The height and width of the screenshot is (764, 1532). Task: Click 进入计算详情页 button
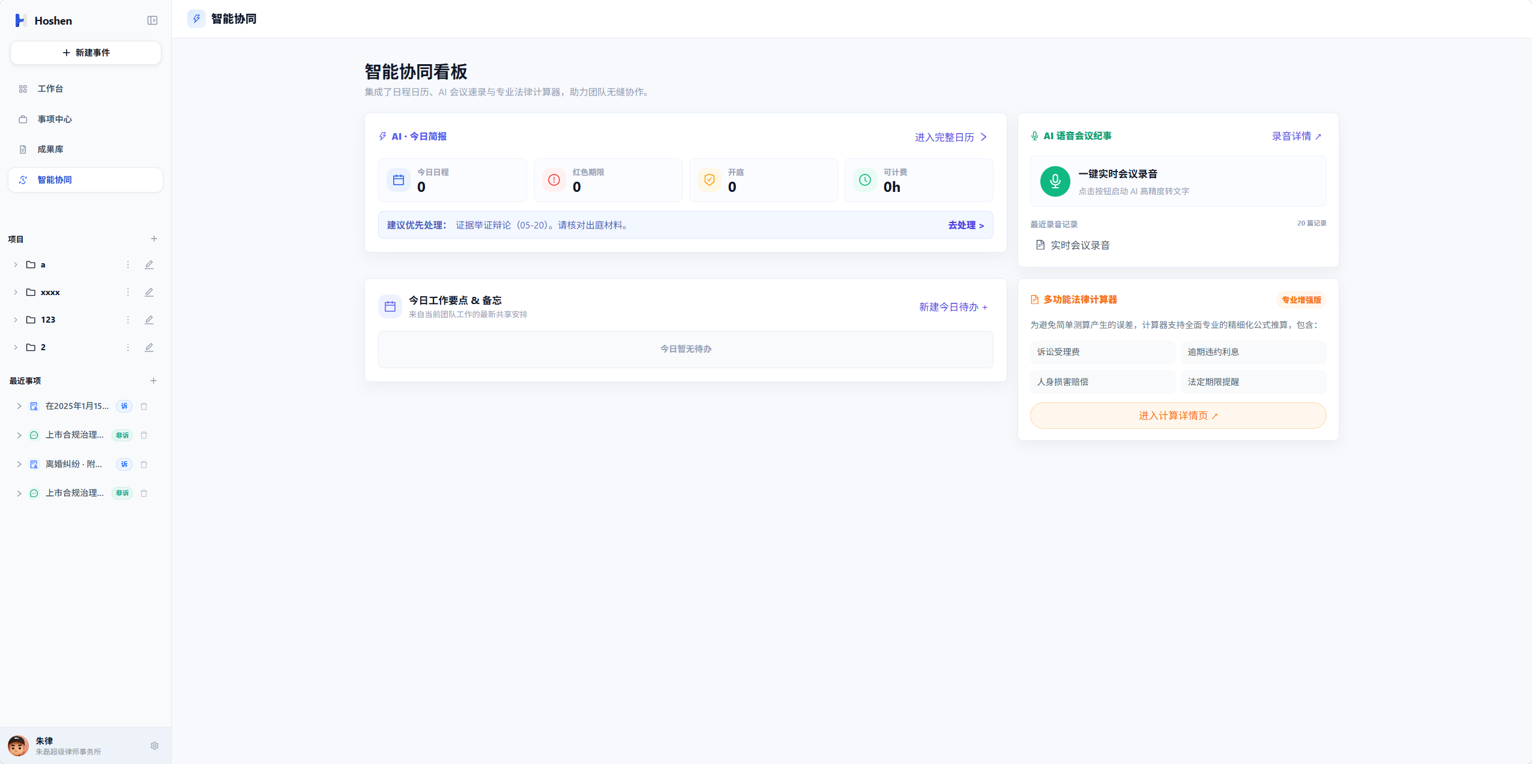coord(1178,416)
